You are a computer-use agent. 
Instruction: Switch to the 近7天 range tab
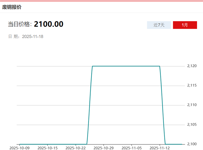[x=159, y=25]
